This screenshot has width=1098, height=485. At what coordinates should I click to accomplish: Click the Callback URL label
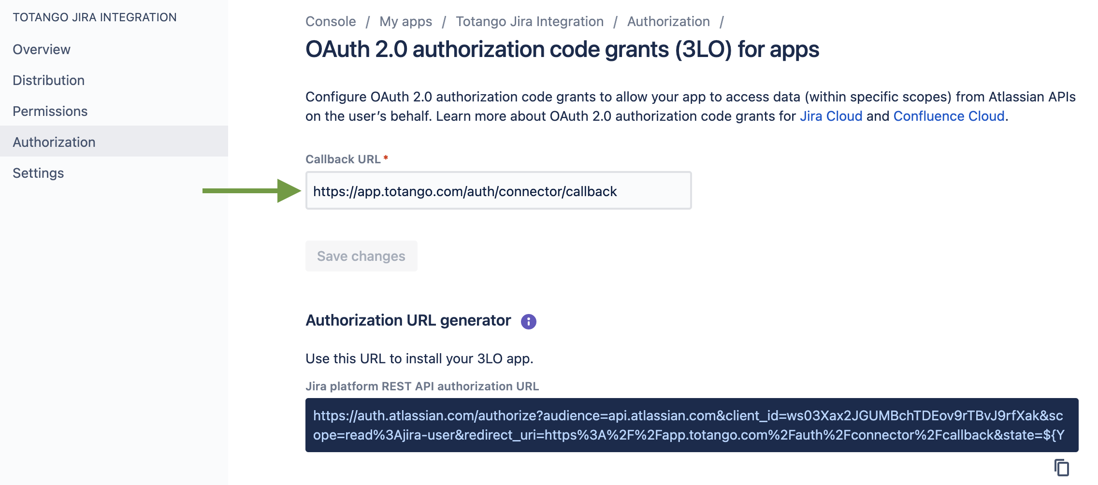(343, 159)
